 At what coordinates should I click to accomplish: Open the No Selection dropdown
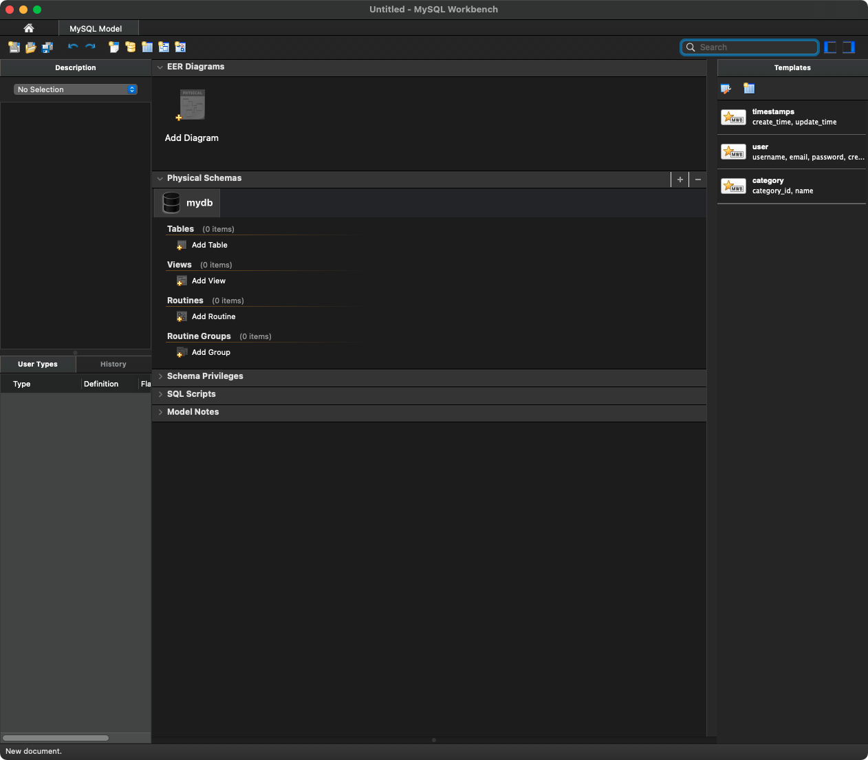point(76,89)
